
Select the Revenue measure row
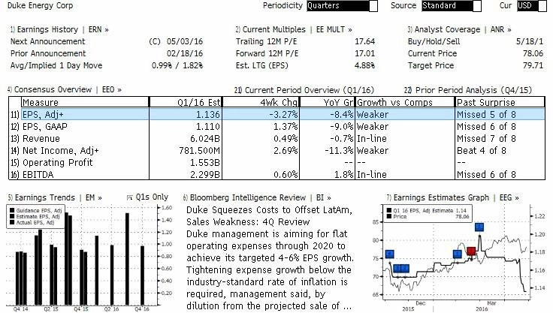pyautogui.click(x=276, y=139)
